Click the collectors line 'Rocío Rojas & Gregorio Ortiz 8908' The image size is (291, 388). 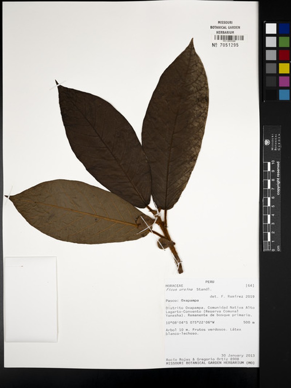(202, 359)
